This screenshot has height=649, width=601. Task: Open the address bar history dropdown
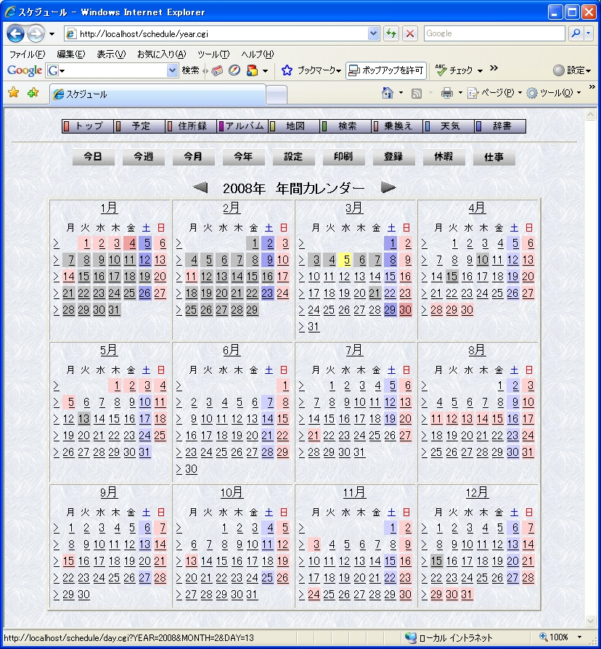(x=373, y=33)
